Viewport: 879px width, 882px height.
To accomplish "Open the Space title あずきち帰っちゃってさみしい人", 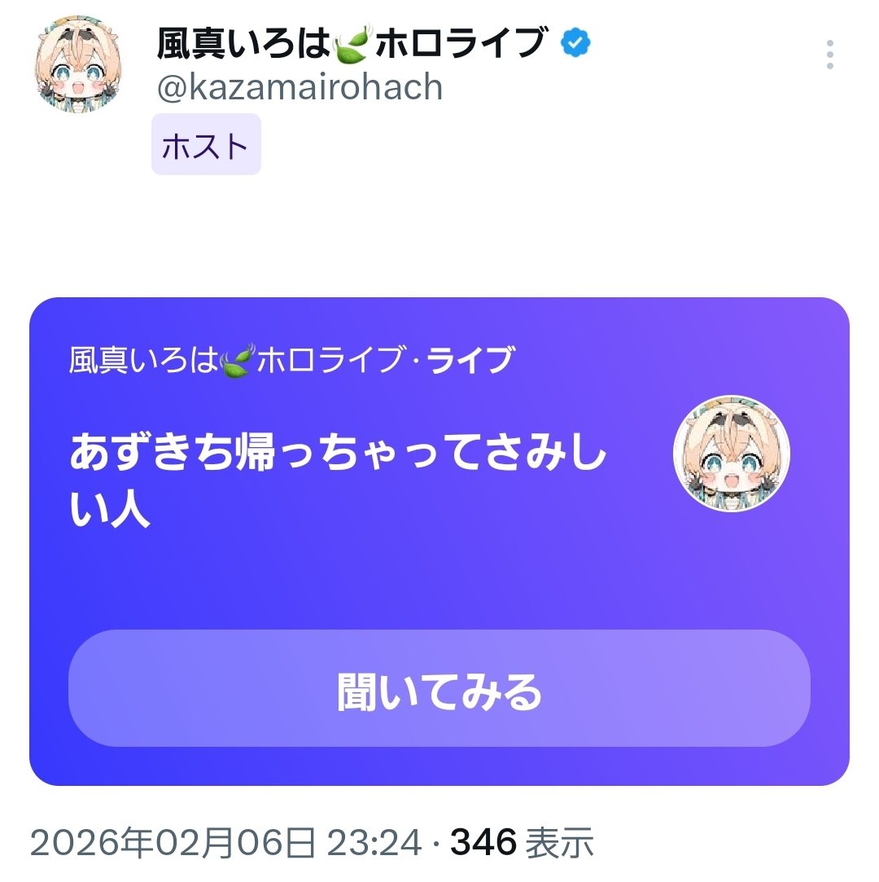I will (x=338, y=480).
